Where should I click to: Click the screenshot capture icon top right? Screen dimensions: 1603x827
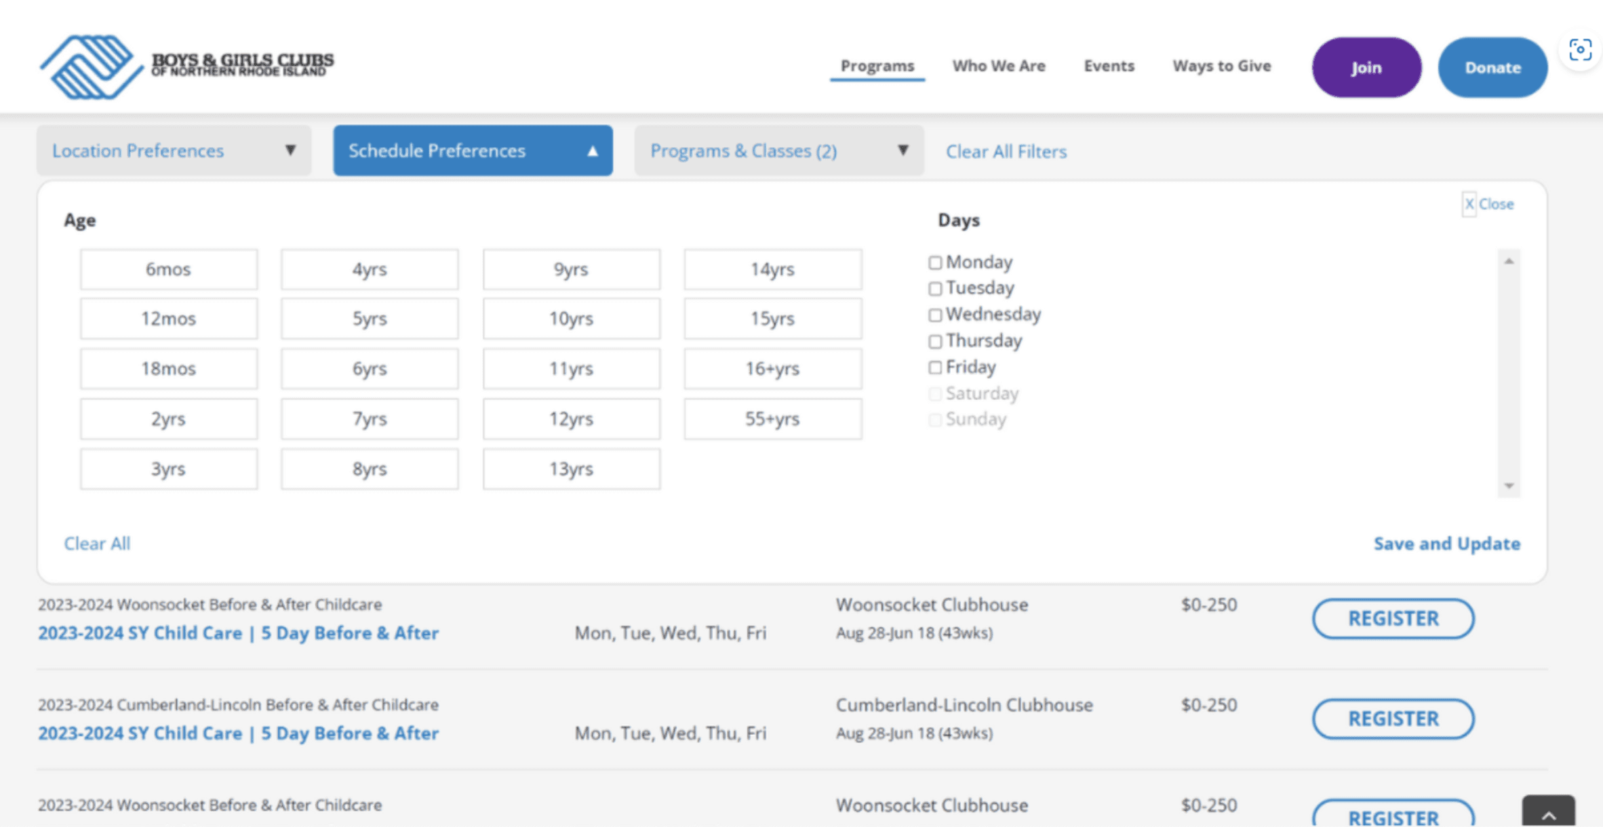pos(1580,49)
